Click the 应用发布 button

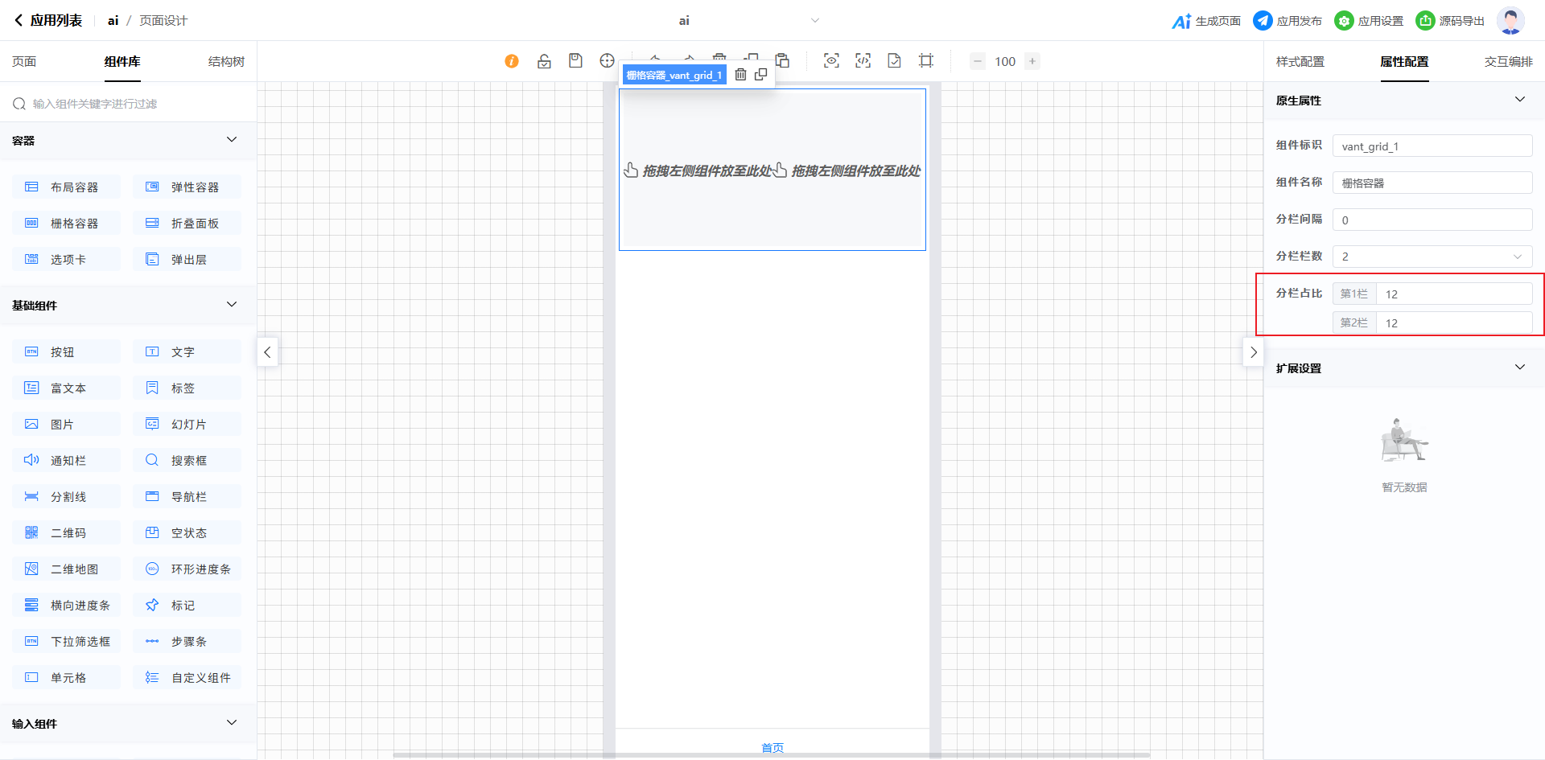tap(1287, 21)
